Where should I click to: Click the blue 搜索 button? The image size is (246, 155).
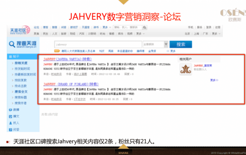181,44
